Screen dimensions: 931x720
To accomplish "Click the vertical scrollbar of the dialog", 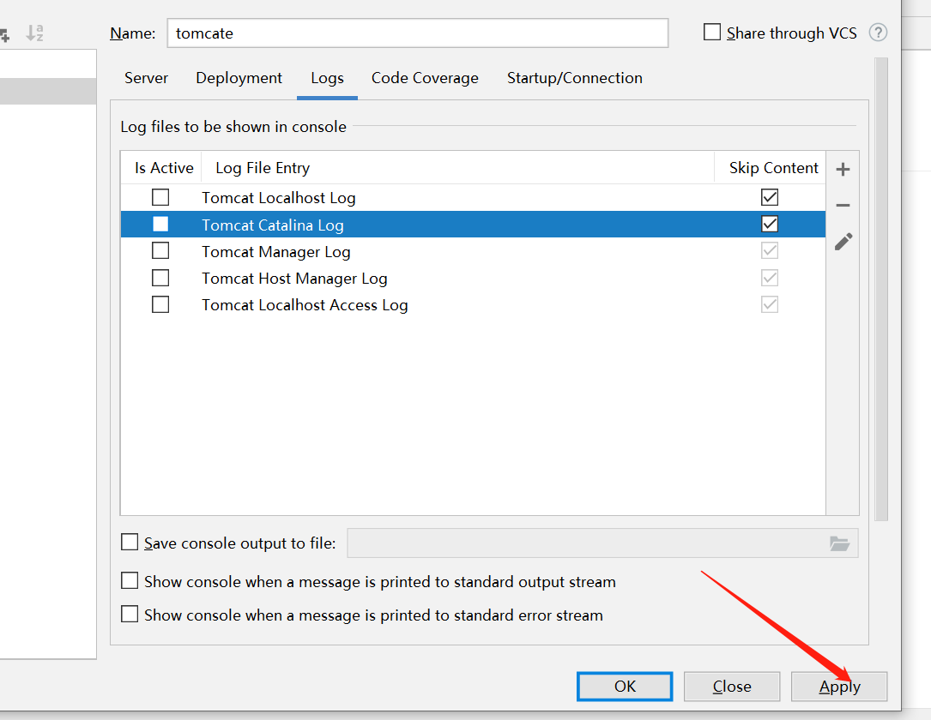I will pos(881,290).
